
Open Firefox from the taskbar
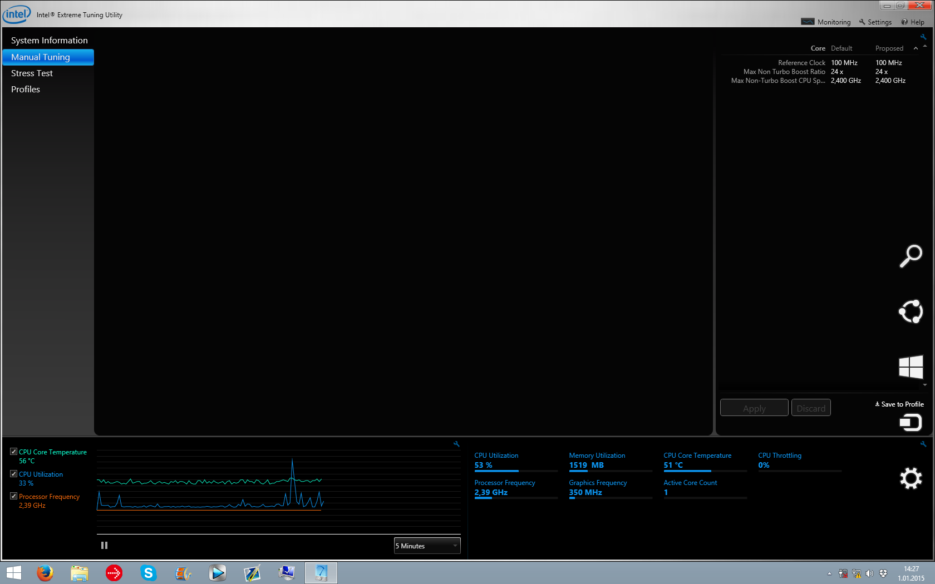click(45, 572)
